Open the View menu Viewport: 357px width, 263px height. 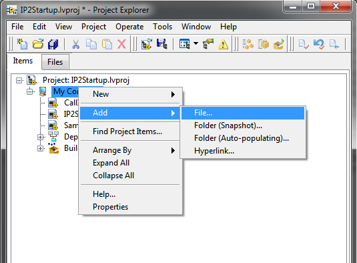point(63,27)
